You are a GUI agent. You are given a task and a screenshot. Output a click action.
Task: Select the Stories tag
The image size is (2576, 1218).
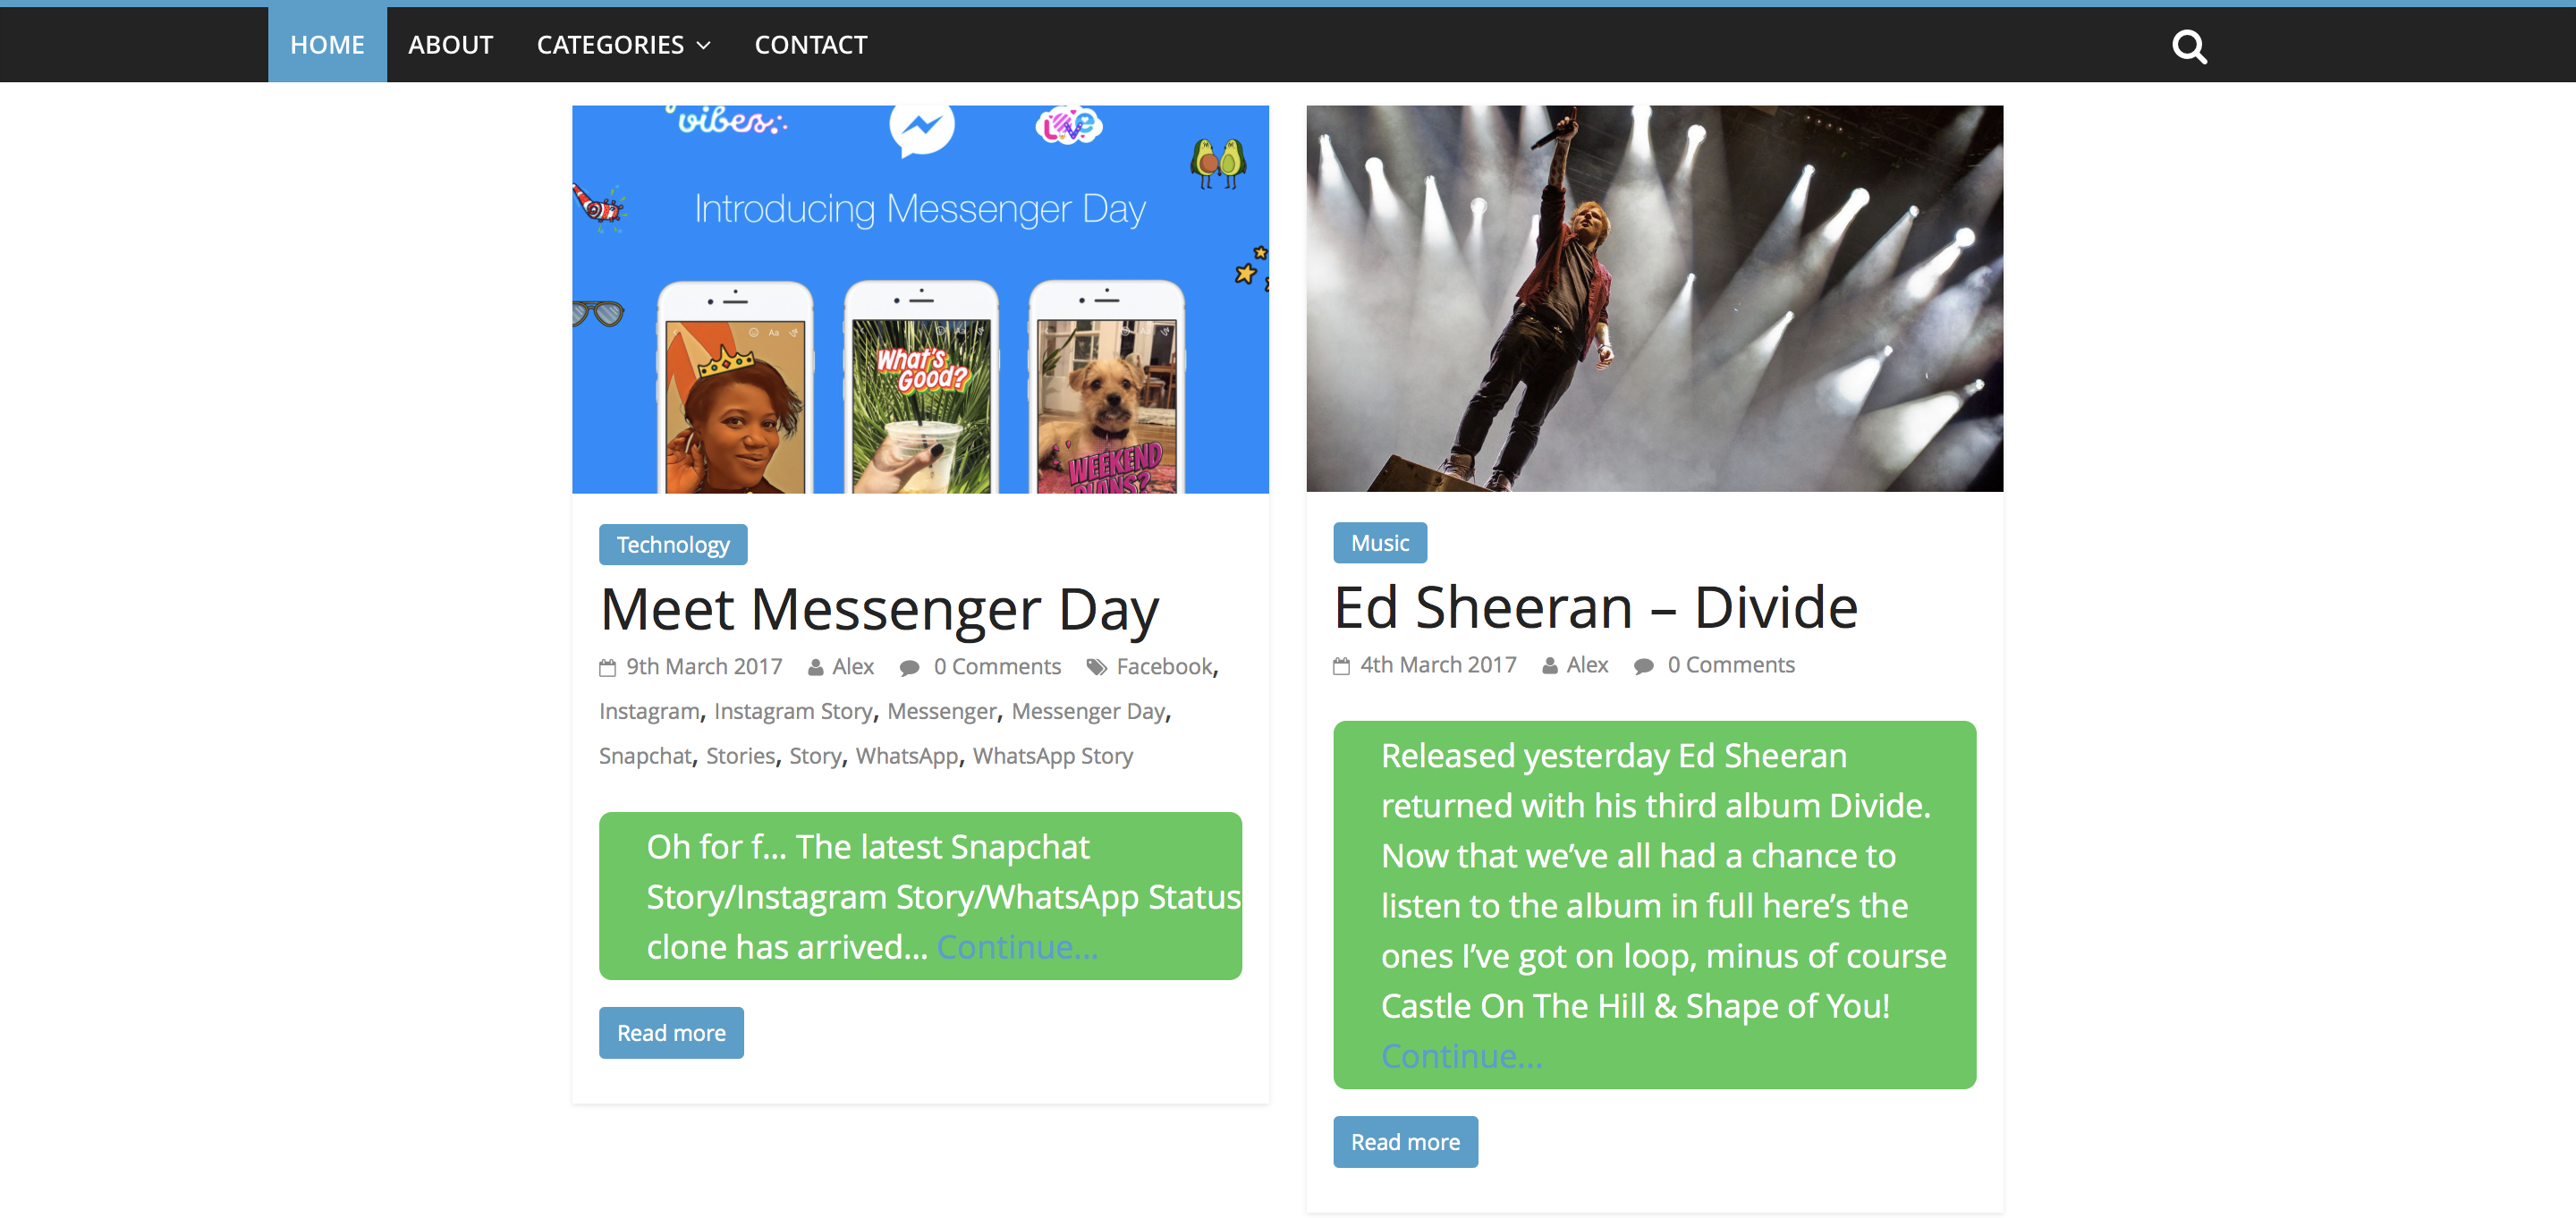[x=740, y=757]
